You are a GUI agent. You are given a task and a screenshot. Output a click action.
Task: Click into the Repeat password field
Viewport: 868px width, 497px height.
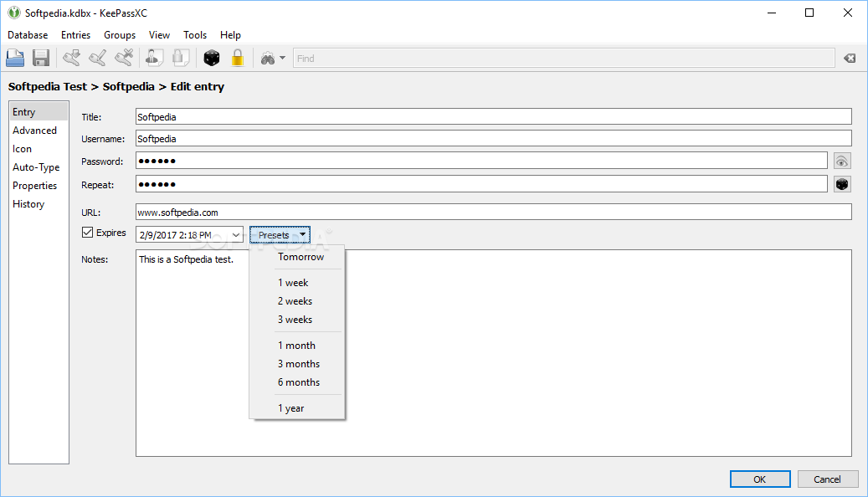tap(481, 184)
